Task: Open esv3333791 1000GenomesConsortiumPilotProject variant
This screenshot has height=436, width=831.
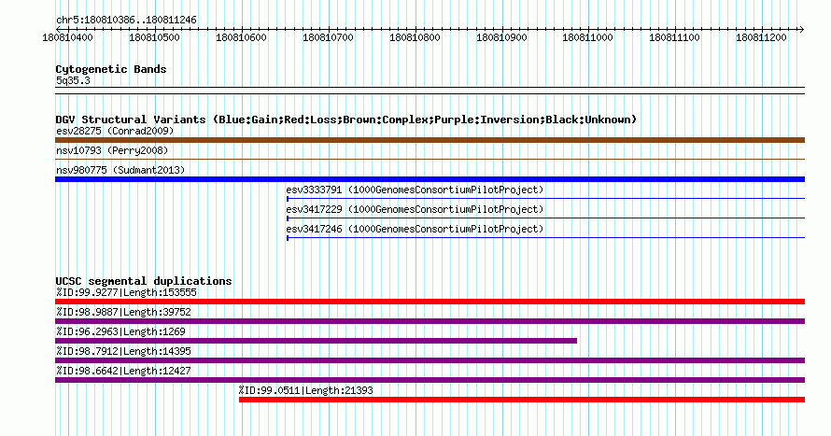Action: [415, 190]
